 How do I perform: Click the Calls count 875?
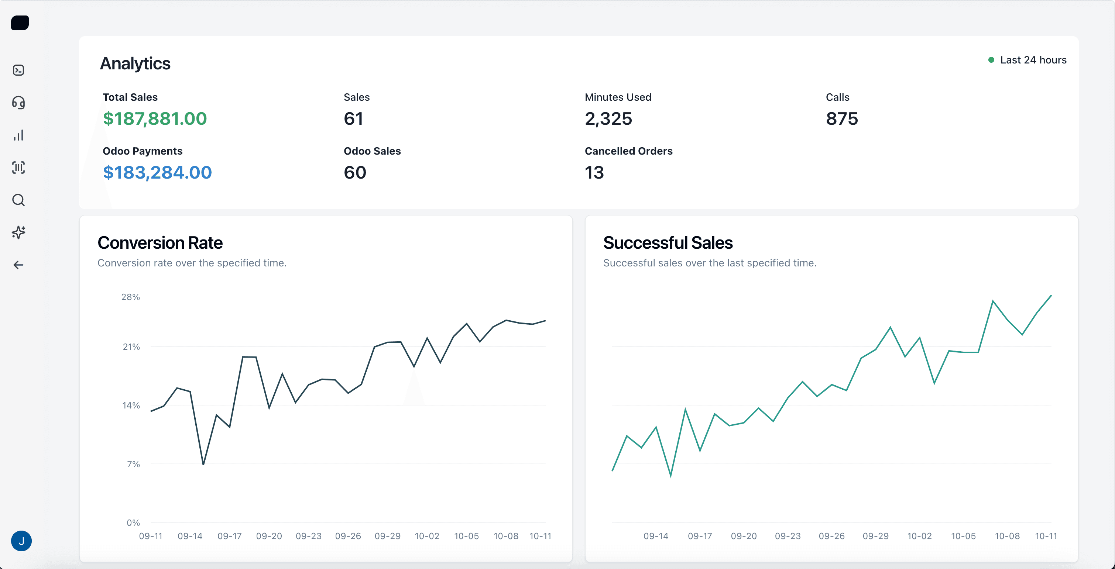[841, 118]
